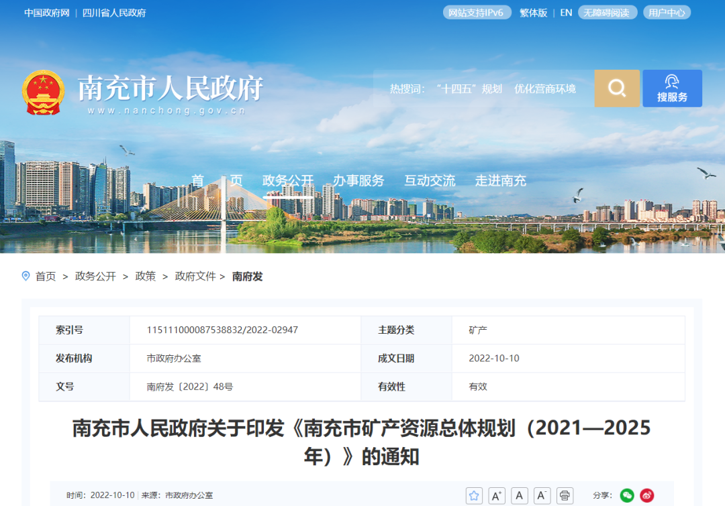
Task: Switch to 繁体版 traditional Chinese
Action: 533,13
